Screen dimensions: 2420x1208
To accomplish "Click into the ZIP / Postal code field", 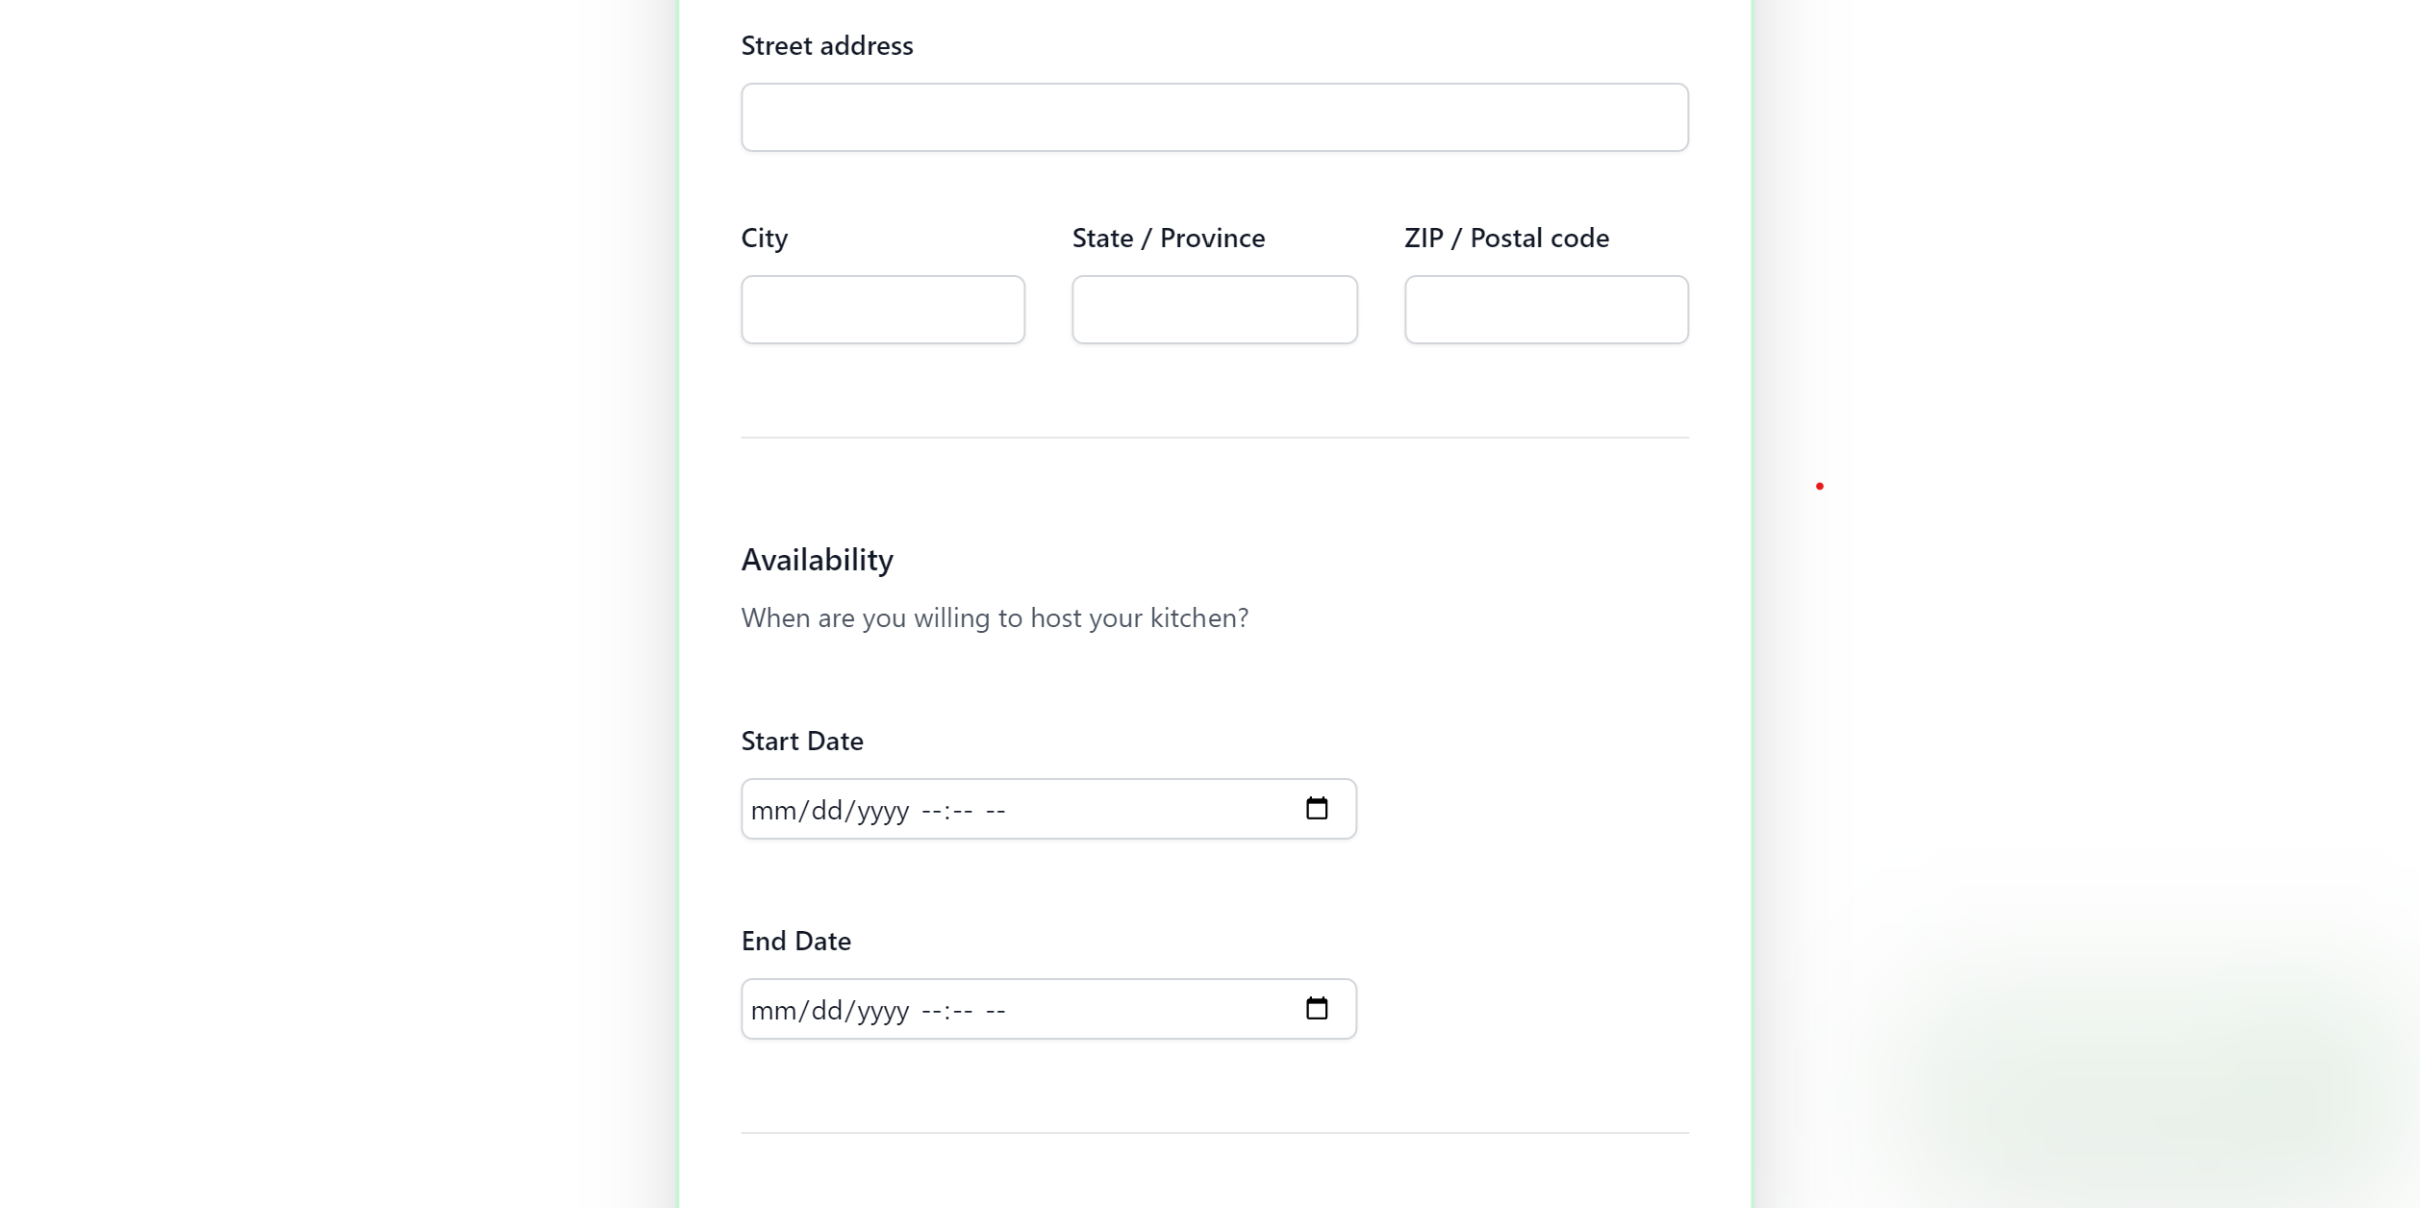I will (x=1546, y=310).
